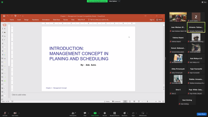Open Breakout Rooms
Viewport: 208px width, 117px height.
pos(115,114)
